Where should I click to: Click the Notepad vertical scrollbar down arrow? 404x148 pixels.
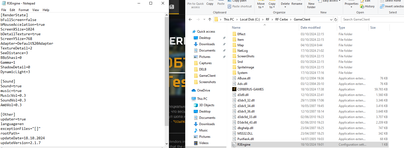(166, 144)
